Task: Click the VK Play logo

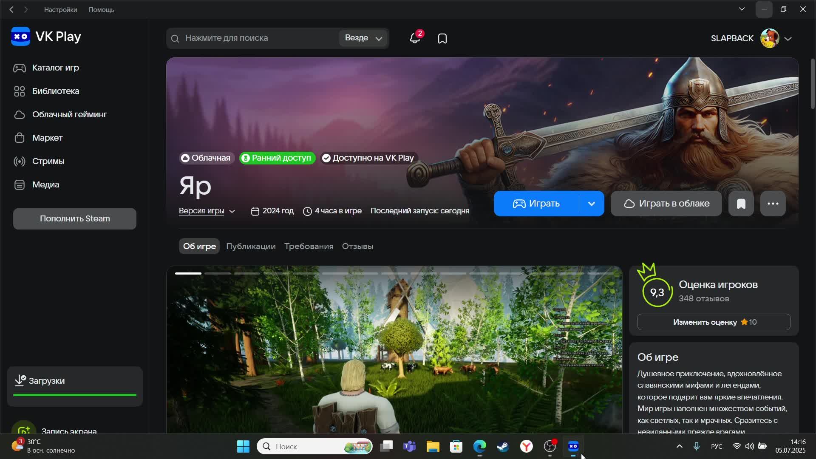Action: click(46, 37)
